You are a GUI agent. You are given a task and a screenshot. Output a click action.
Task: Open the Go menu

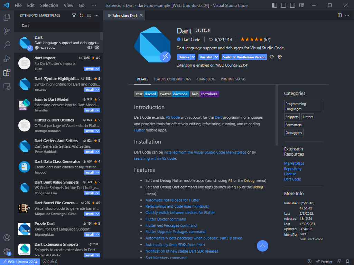click(x=82, y=5)
